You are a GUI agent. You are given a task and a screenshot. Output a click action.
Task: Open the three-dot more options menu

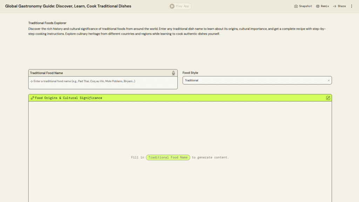point(352,6)
